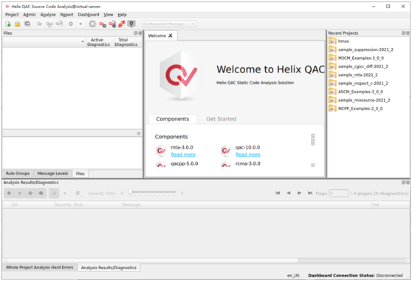Go to previous diagnostics page
Screen dimensions: 412x281
pos(289,193)
